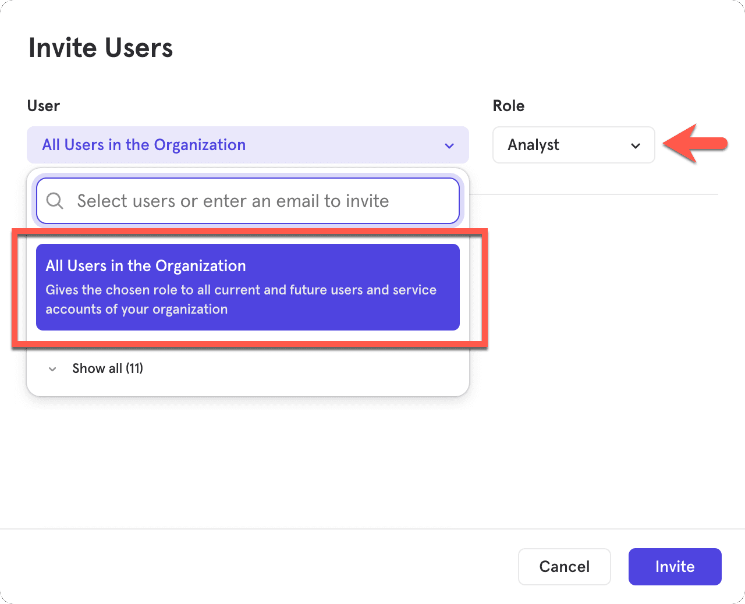Click the placeholder text 'Select users or enter an email'
Screen dimensions: 745x604
coord(233,201)
